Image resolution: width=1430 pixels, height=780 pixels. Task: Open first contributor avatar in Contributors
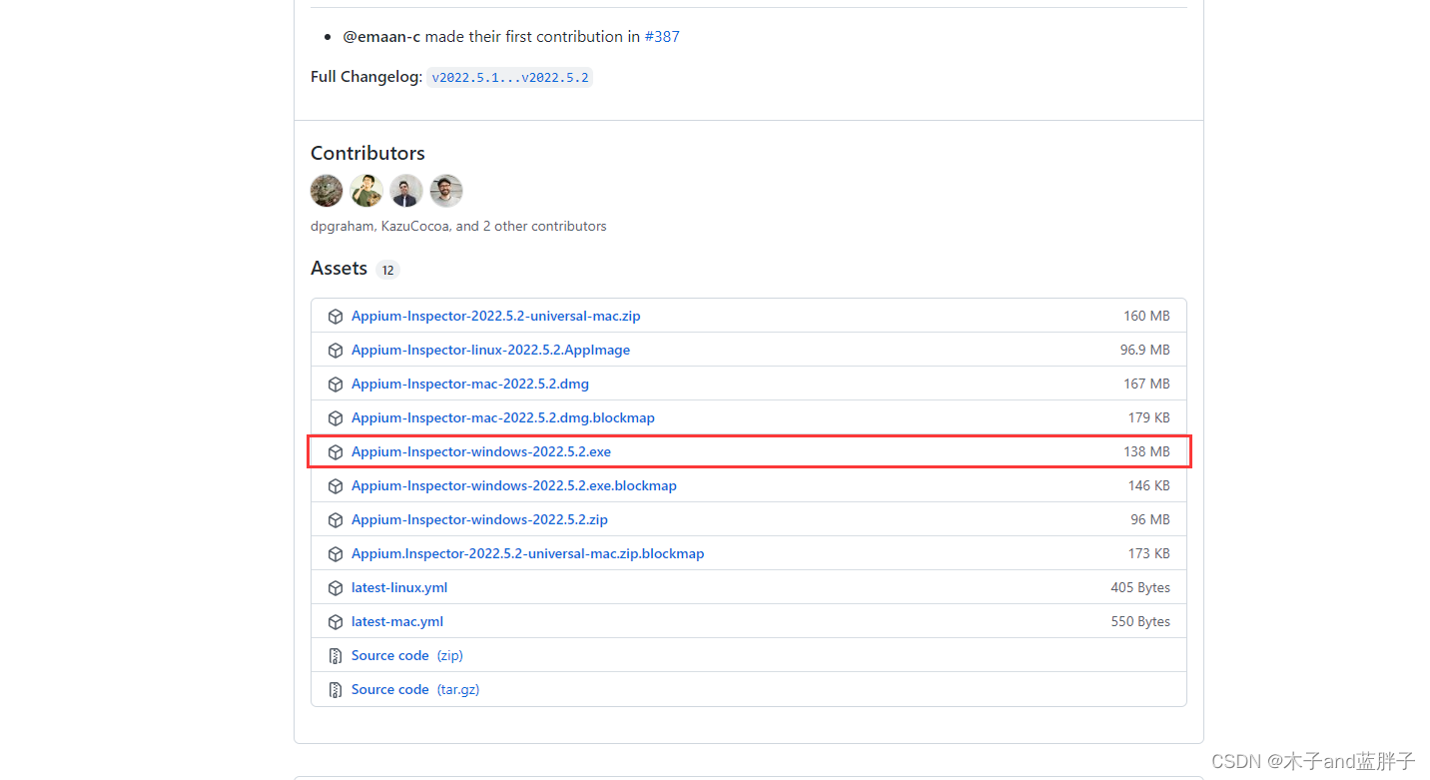(x=327, y=191)
